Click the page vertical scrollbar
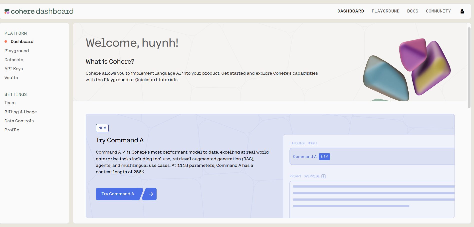 pyautogui.click(x=469, y=67)
